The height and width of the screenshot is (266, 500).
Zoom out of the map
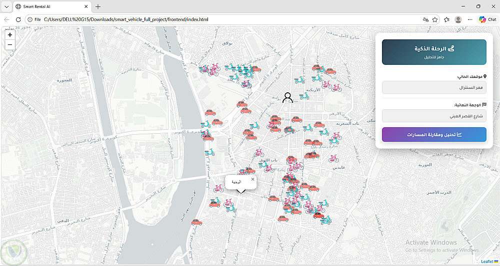click(x=10, y=44)
